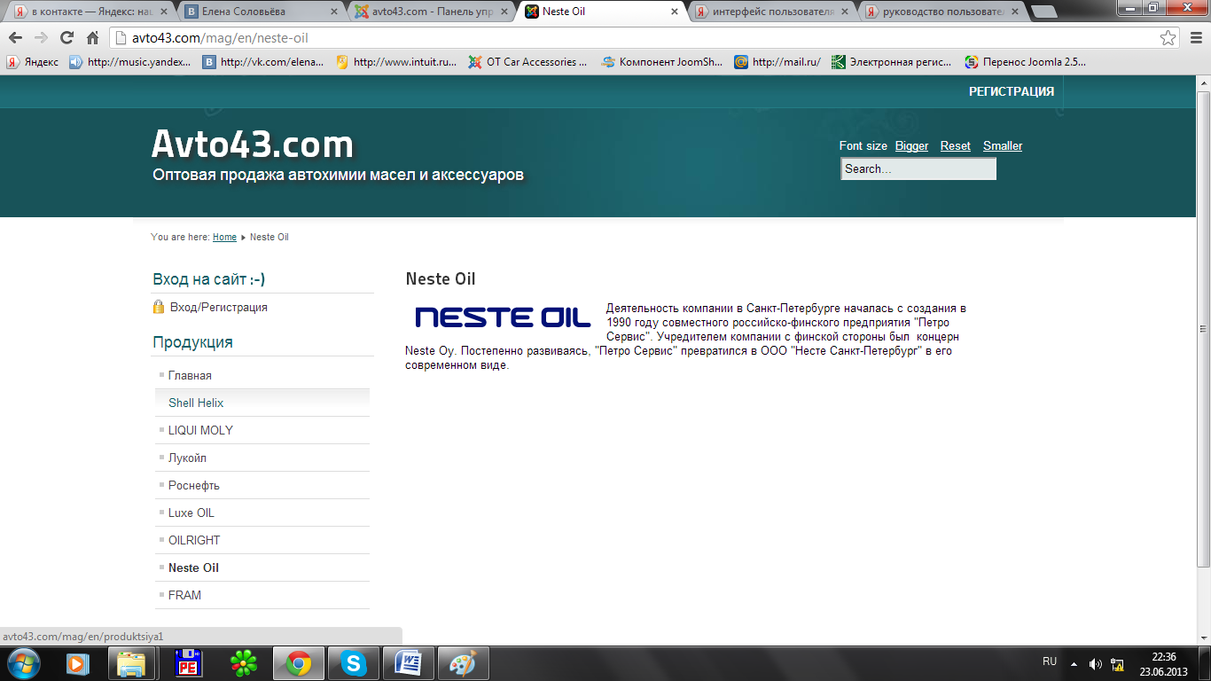
Task: Open the Перенос Joomla 2.5 bookmark
Action: point(1026,62)
